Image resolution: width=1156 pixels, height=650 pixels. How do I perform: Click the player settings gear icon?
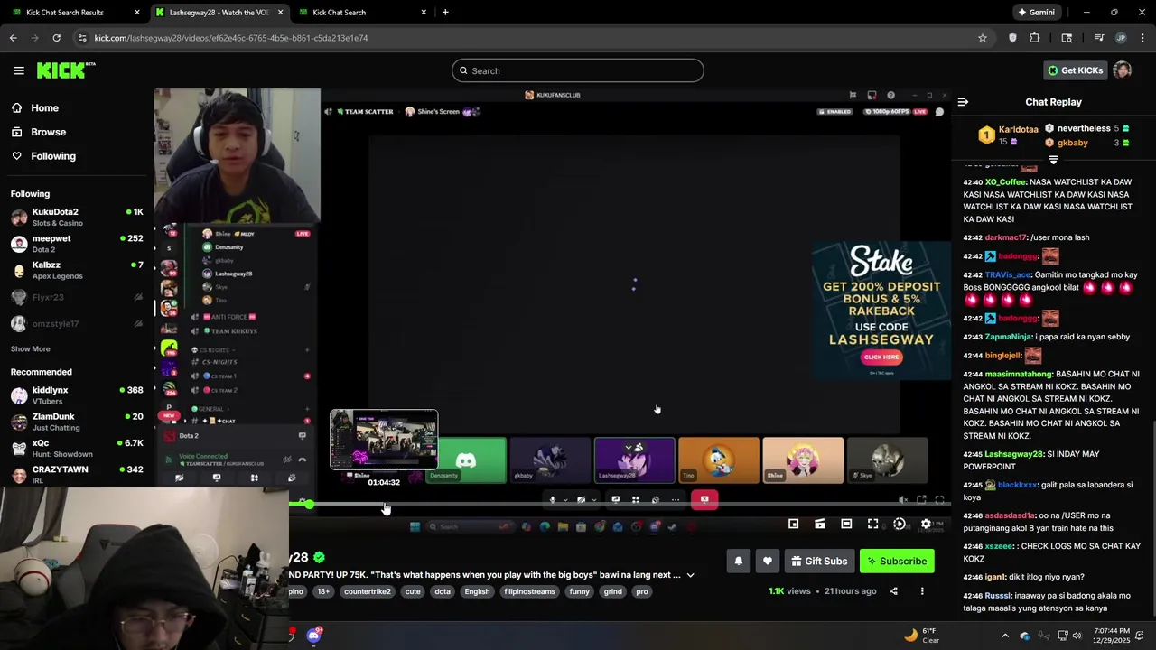(926, 524)
